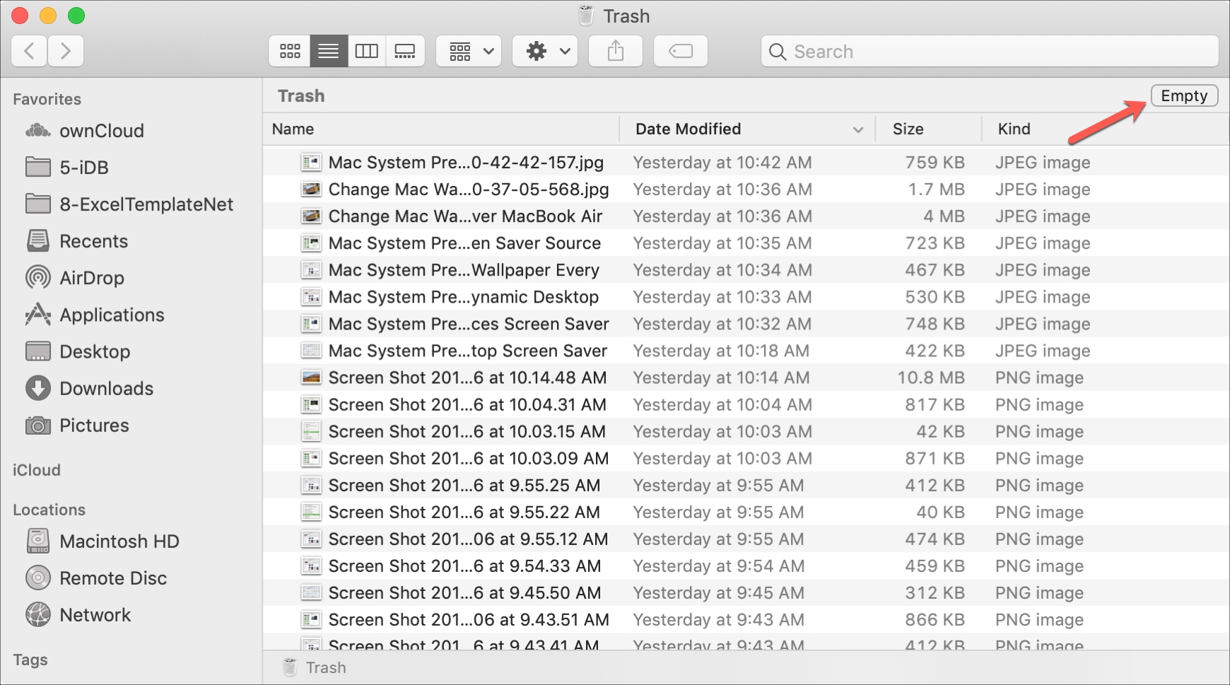Click the 10.8 MB size cell
The width and height of the screenshot is (1230, 685).
(x=931, y=377)
